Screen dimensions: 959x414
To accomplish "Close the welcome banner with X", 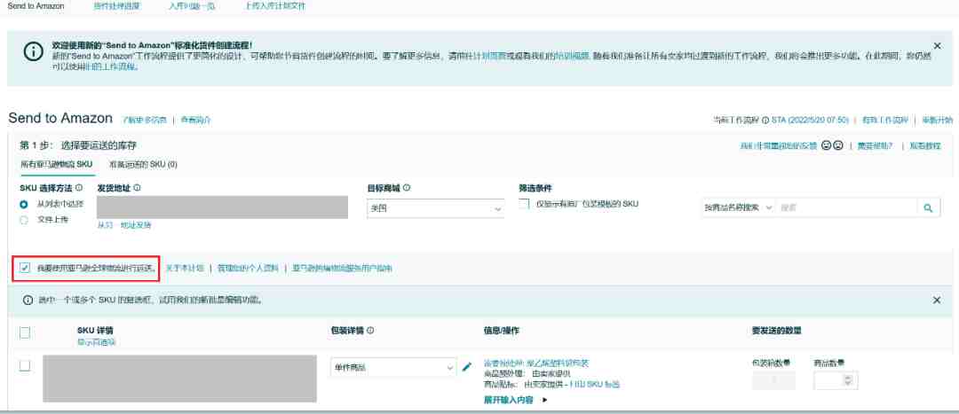I will tap(937, 45).
